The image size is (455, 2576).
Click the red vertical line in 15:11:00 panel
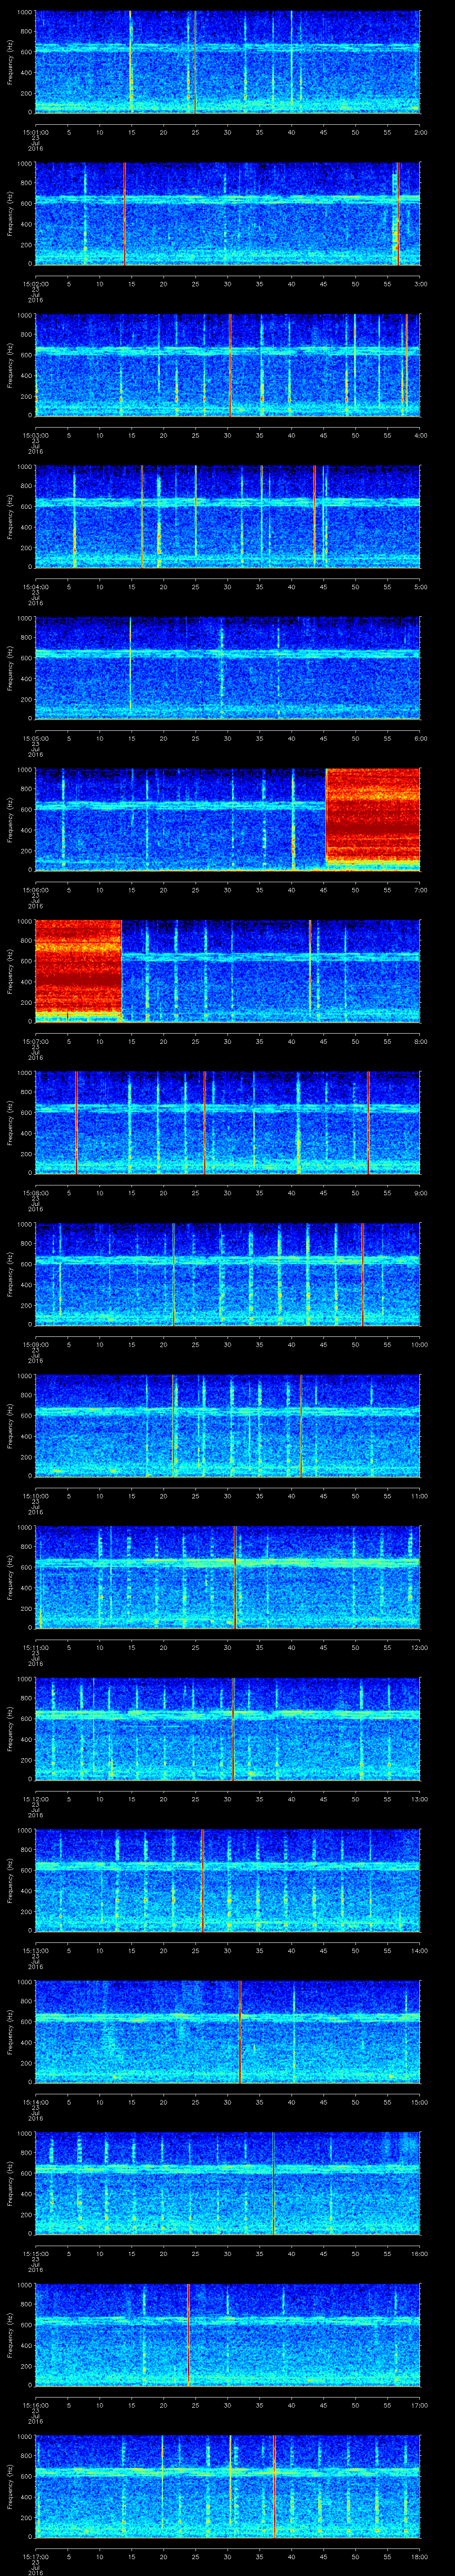[235, 1577]
